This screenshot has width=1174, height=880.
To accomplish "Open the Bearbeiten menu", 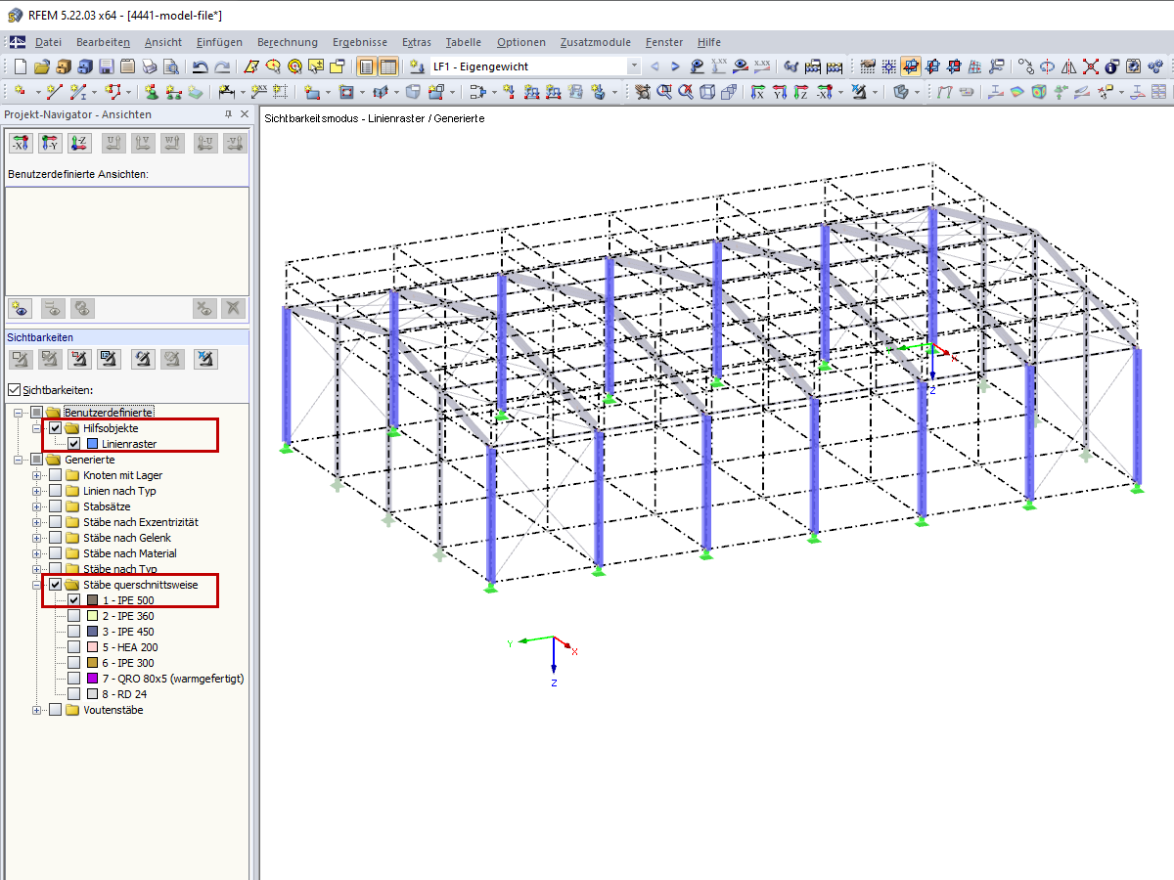I will click(103, 42).
